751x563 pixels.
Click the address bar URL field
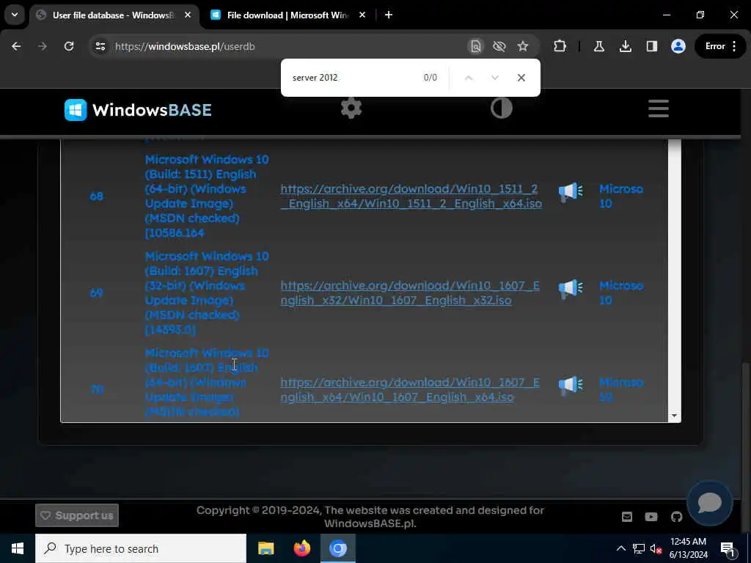tap(287, 46)
